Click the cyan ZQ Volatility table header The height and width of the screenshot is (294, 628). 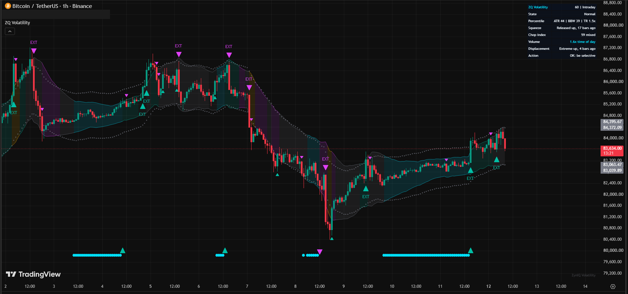(538, 7)
